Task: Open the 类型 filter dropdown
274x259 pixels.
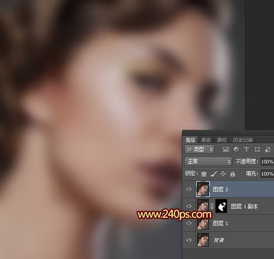Action: tap(200, 149)
